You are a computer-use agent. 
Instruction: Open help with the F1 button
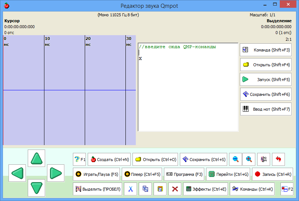click(80, 159)
